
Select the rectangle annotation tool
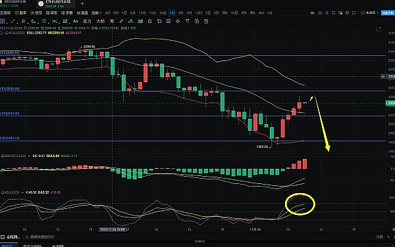point(65,22)
